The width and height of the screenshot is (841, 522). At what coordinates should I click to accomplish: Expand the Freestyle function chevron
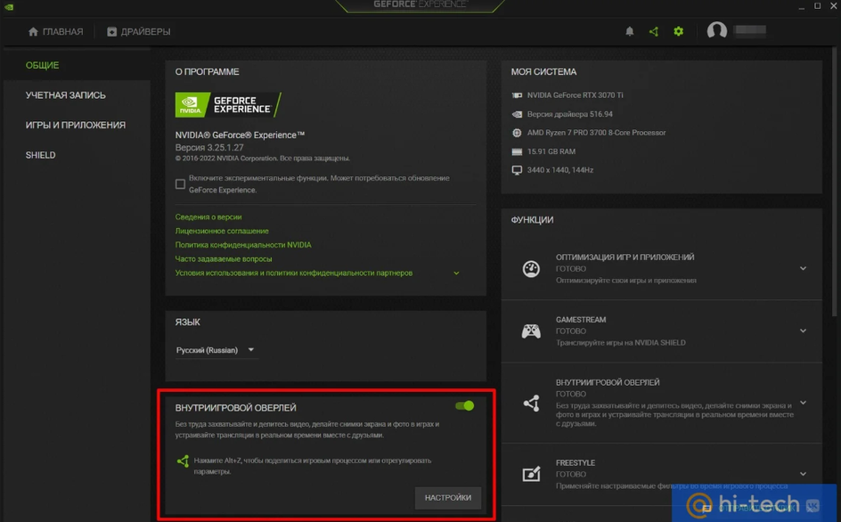pos(803,474)
